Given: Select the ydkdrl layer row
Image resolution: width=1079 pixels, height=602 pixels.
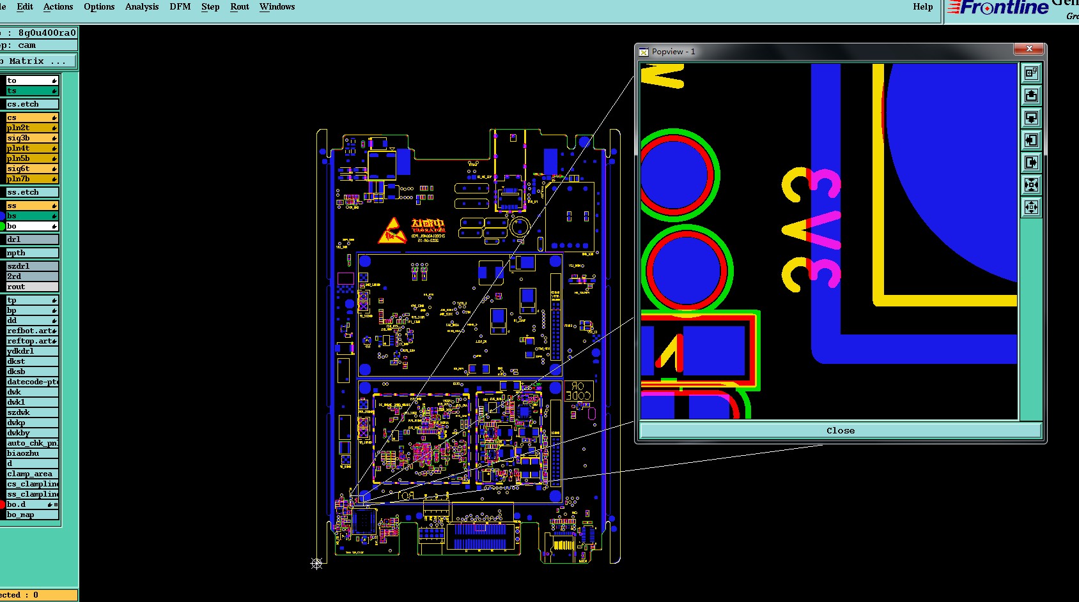Looking at the screenshot, I should [x=32, y=351].
